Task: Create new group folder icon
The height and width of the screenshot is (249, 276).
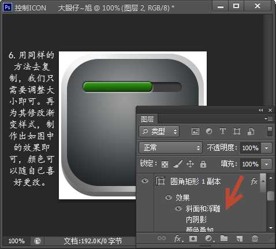Action: click(x=224, y=238)
